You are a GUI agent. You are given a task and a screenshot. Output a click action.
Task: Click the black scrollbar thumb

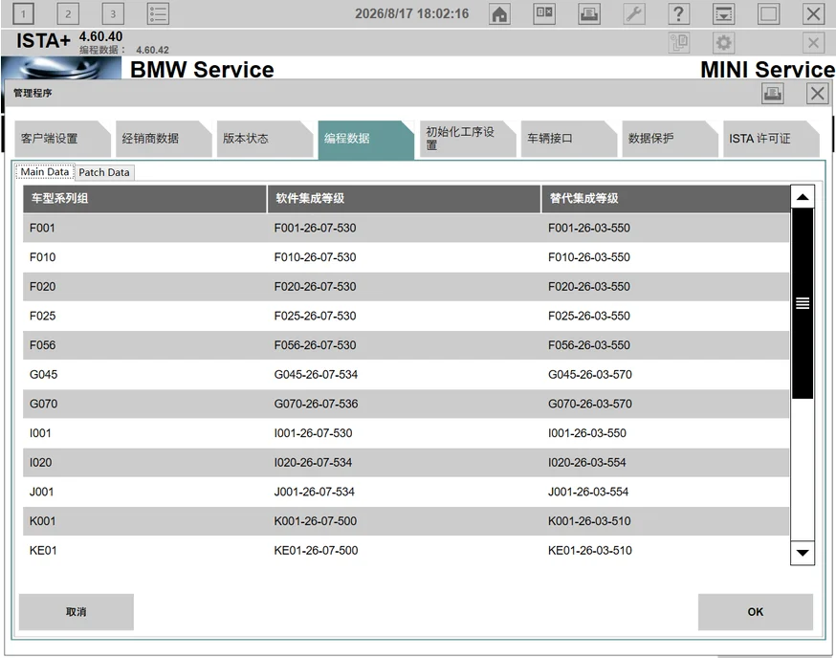[803, 303]
